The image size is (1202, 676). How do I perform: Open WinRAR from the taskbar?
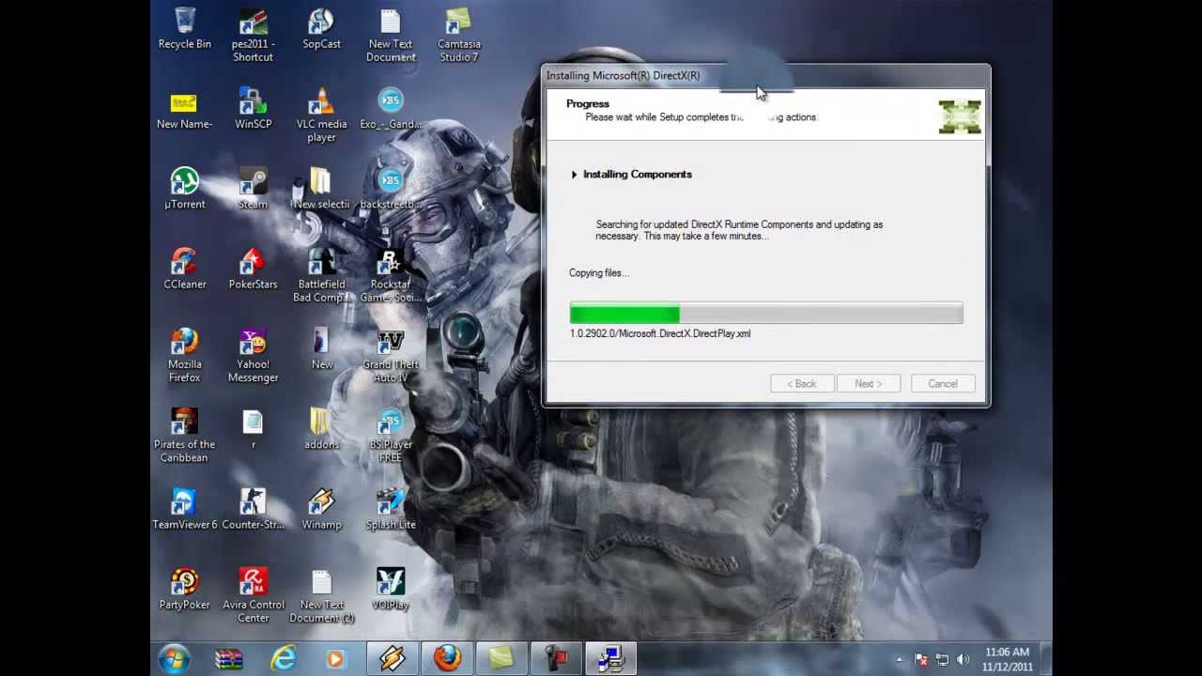pyautogui.click(x=228, y=659)
